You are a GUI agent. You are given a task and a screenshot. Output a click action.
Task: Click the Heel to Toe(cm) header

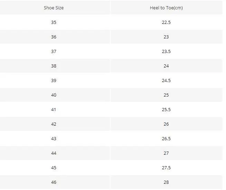(x=166, y=8)
